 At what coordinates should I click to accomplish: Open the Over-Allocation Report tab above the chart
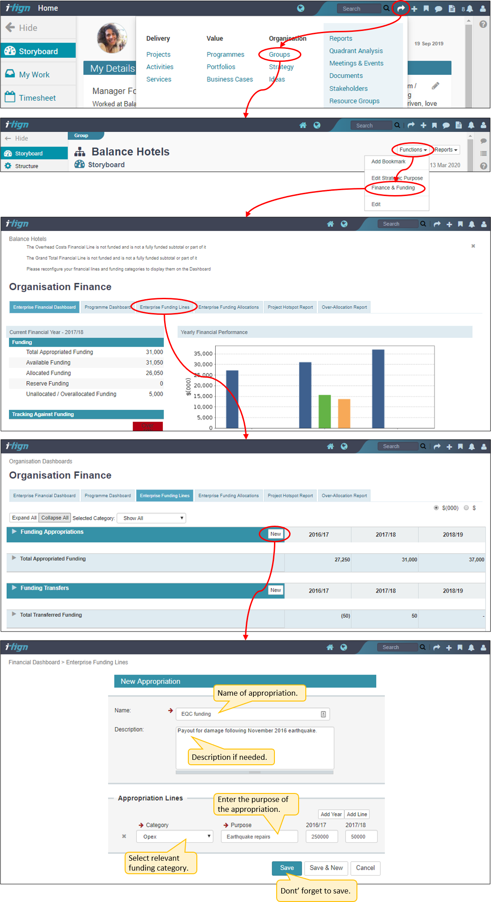(x=344, y=307)
